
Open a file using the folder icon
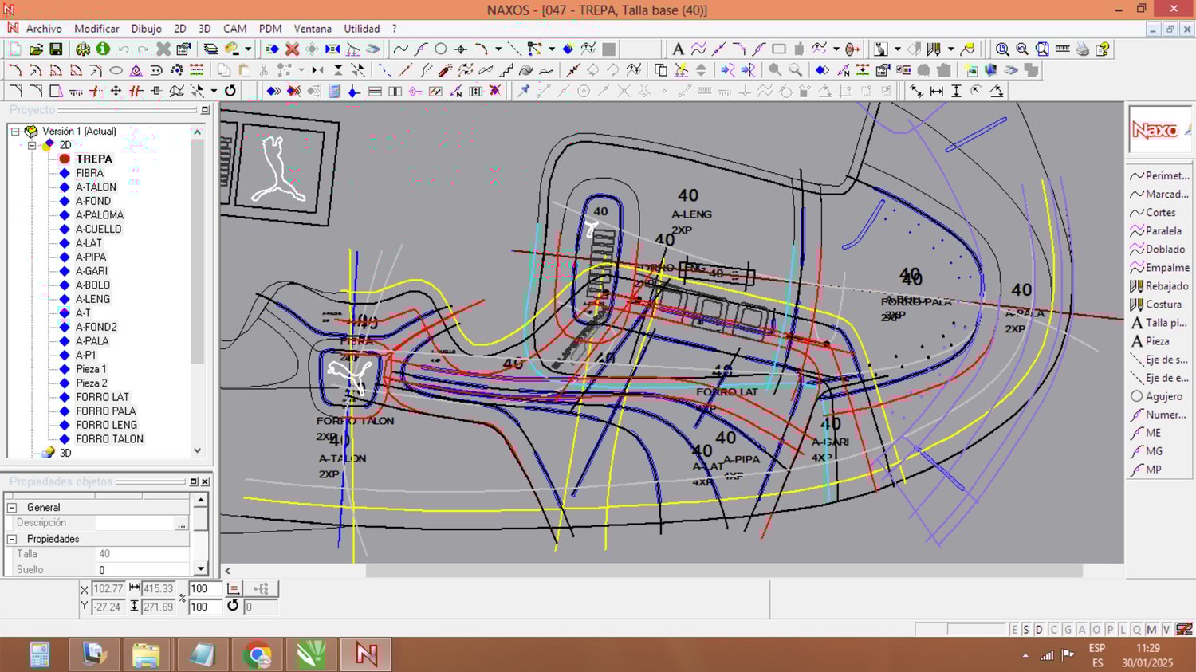tap(36, 49)
